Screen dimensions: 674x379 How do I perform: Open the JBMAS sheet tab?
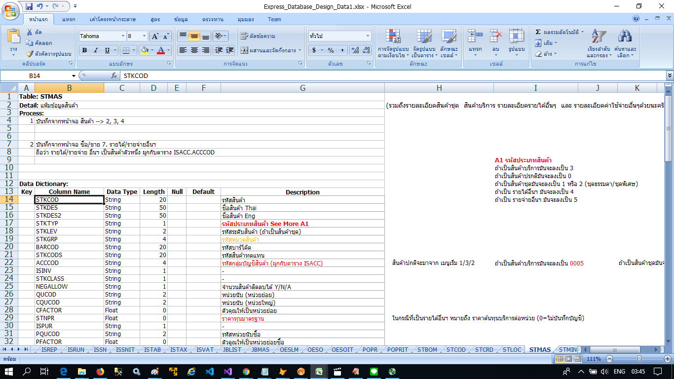(x=260, y=350)
